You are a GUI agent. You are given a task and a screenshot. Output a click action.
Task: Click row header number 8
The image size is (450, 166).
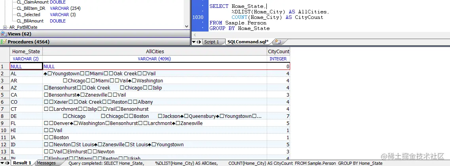5,116
